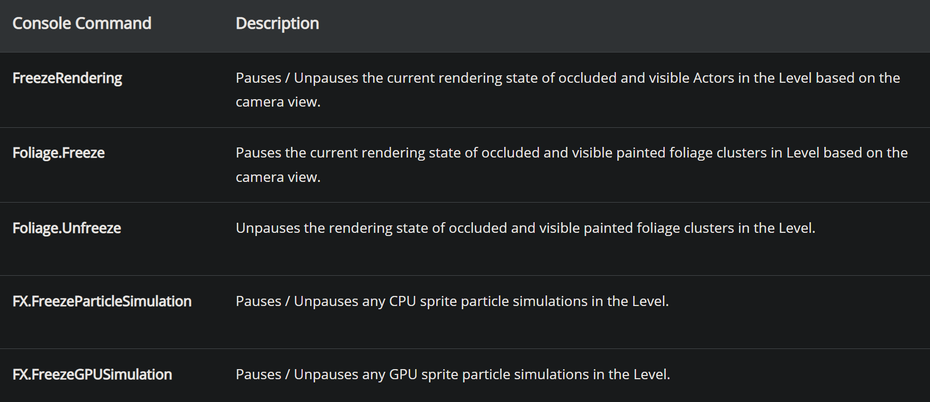Click the GPU sprite particle description

[x=453, y=374]
